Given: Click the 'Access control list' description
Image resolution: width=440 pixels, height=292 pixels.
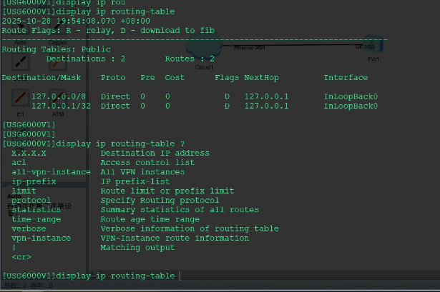Looking at the screenshot, I should [147, 163].
